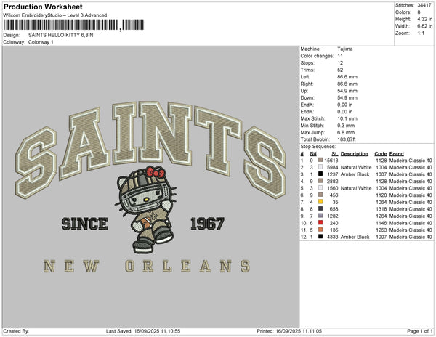Click the 'NEW ORLEANS' lettering in preview
This screenshot has width=436, height=337.
147,266
